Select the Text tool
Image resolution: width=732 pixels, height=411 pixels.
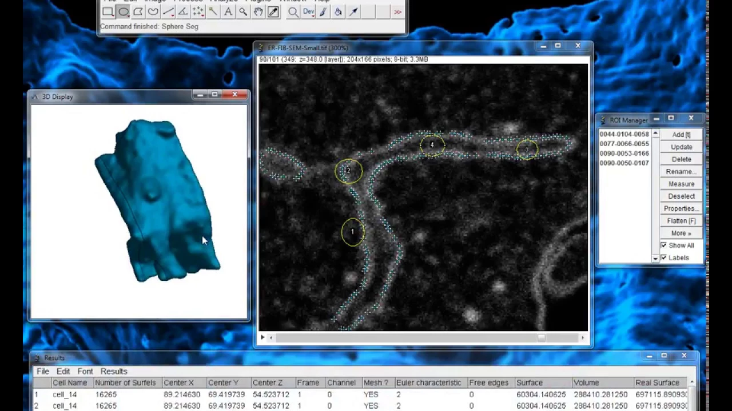(228, 11)
